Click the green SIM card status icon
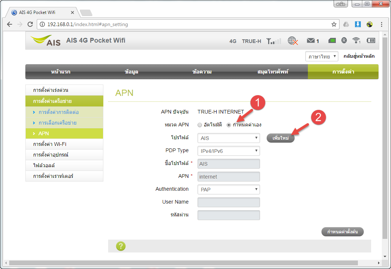Image resolution: width=391 pixels, height=269 pixels. tap(332, 40)
